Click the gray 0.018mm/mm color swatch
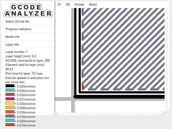The width and height of the screenshot is (172, 129). (10, 116)
